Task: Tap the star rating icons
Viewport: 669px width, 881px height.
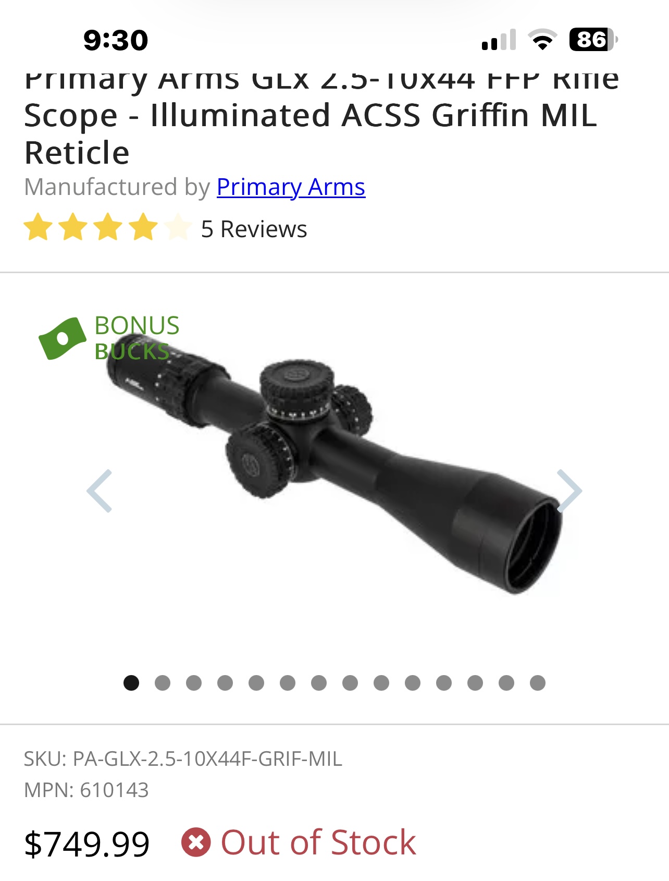Action: click(x=108, y=227)
